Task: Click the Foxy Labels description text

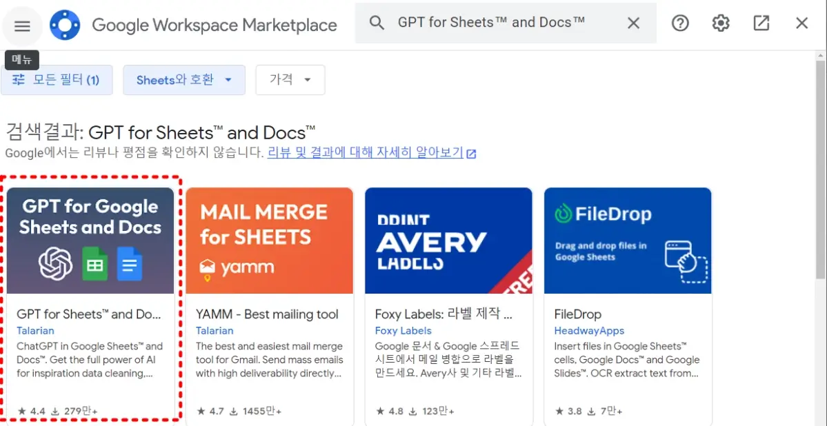Action: [x=448, y=360]
